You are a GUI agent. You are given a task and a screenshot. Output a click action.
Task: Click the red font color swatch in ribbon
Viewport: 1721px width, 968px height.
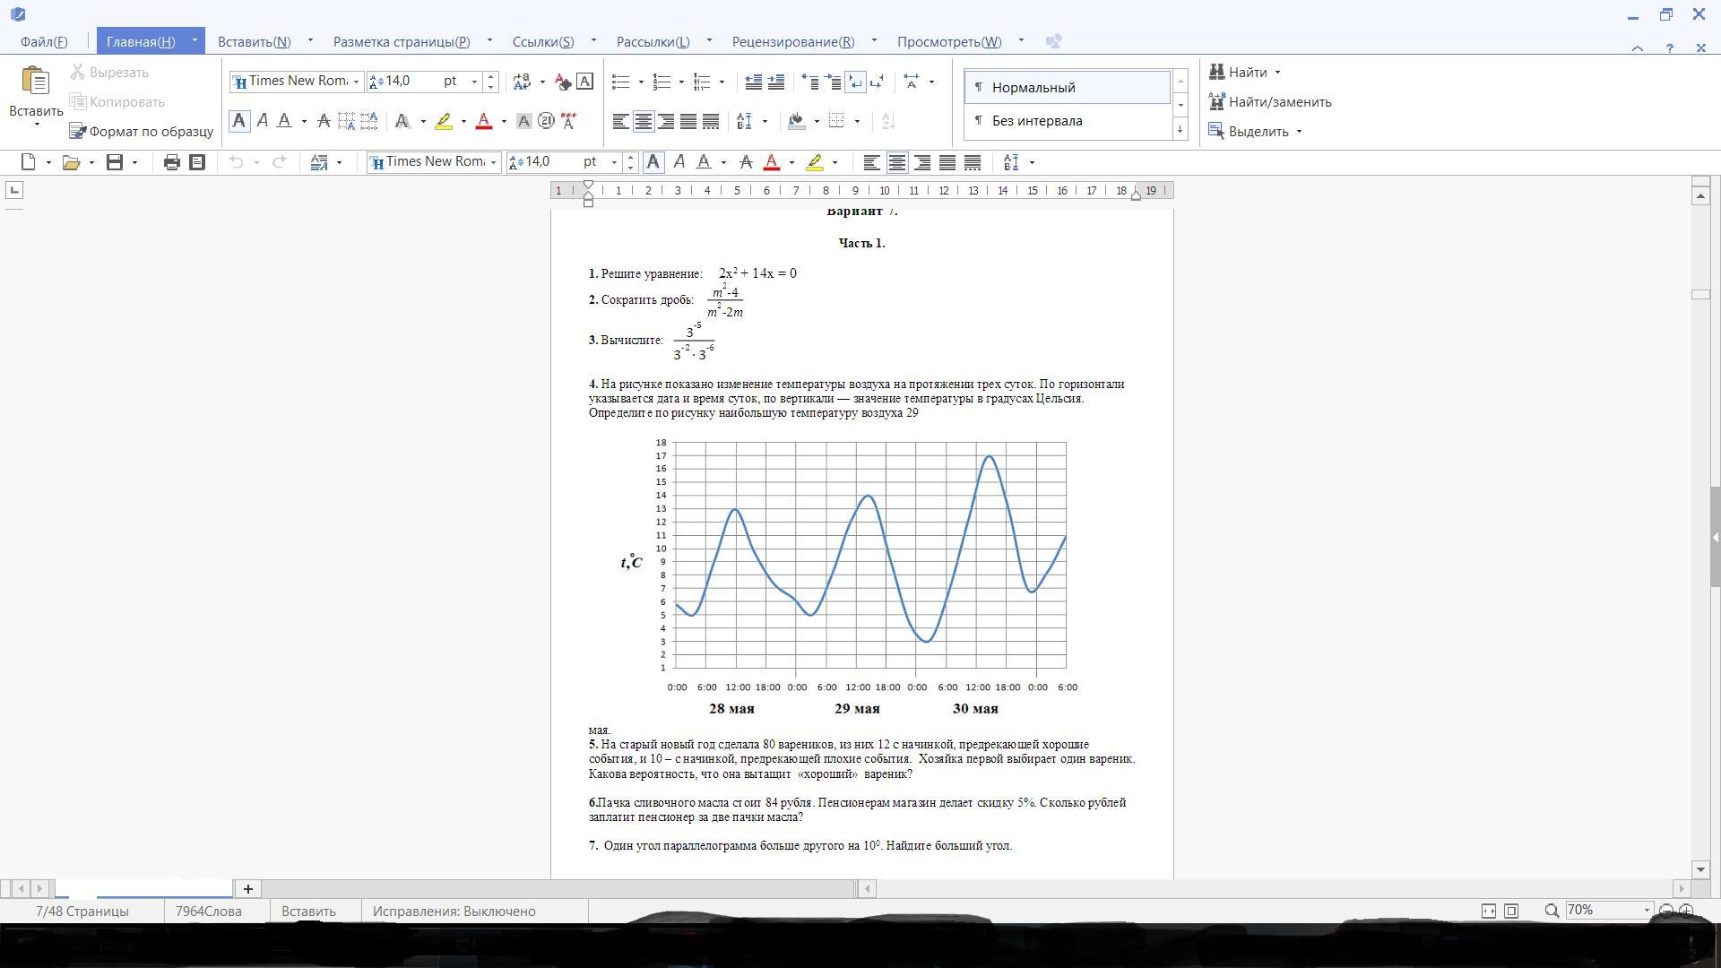484,121
